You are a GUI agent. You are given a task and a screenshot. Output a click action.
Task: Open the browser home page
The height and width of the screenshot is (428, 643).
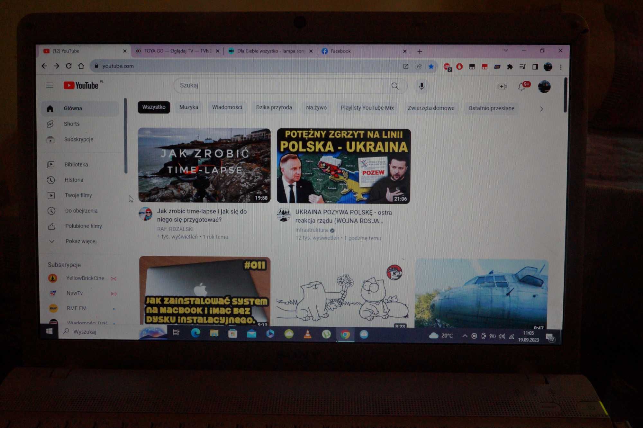pos(81,66)
